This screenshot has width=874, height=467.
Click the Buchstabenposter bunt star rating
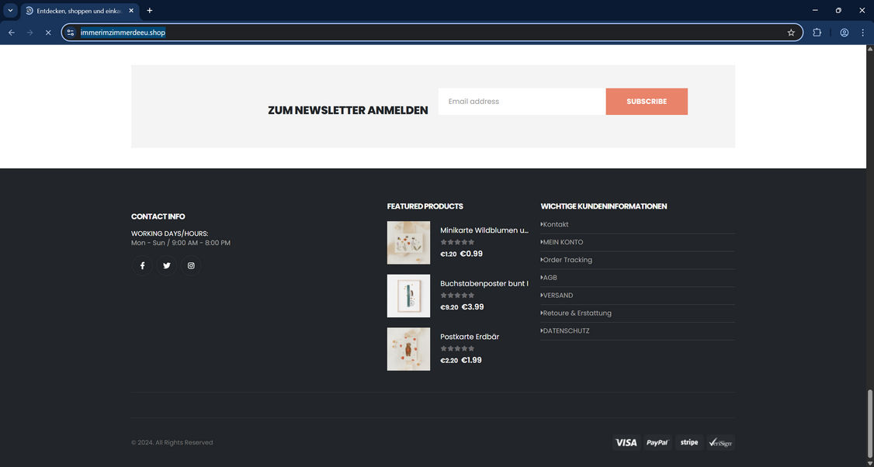point(458,296)
